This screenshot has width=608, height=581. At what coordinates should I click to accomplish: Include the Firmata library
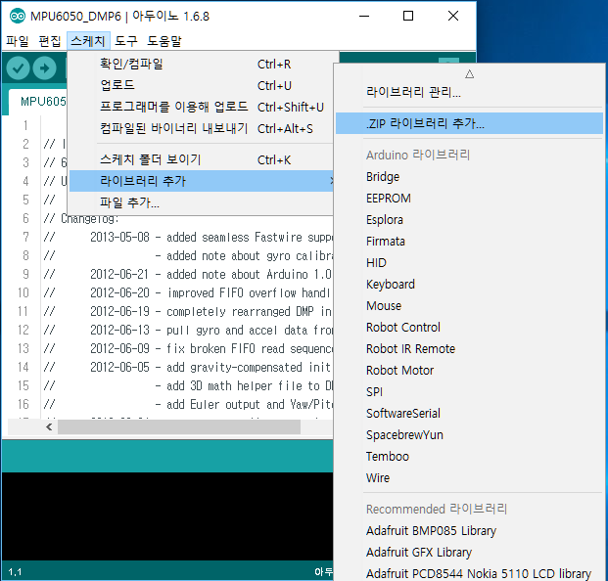[x=469, y=242]
